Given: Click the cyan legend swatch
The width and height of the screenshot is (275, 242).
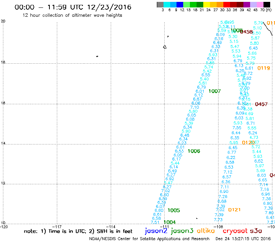Looking at the screenshot, I should tap(166, 4).
